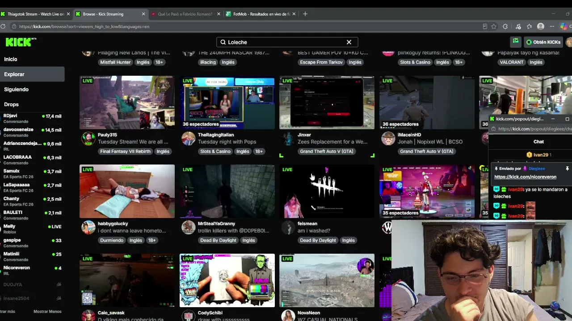572x321 pixels.
Task: Click Pauly315 channel avatar
Action: pos(88,138)
